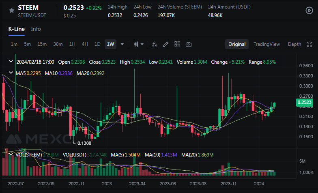
Task: Click the 2022-11 date on the time axis
Action: 76,184
